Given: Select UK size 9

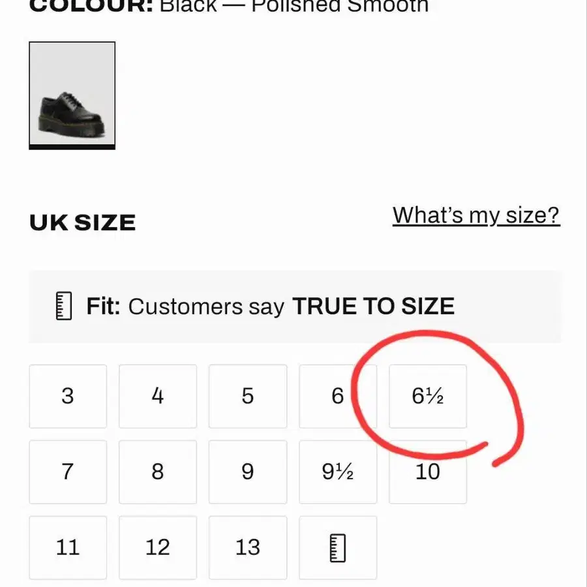Looking at the screenshot, I should pyautogui.click(x=248, y=472).
